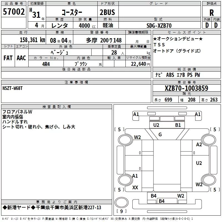Click the A2 damage mark on diagram
Viewport: 222px width, 222px height.
[199, 145]
